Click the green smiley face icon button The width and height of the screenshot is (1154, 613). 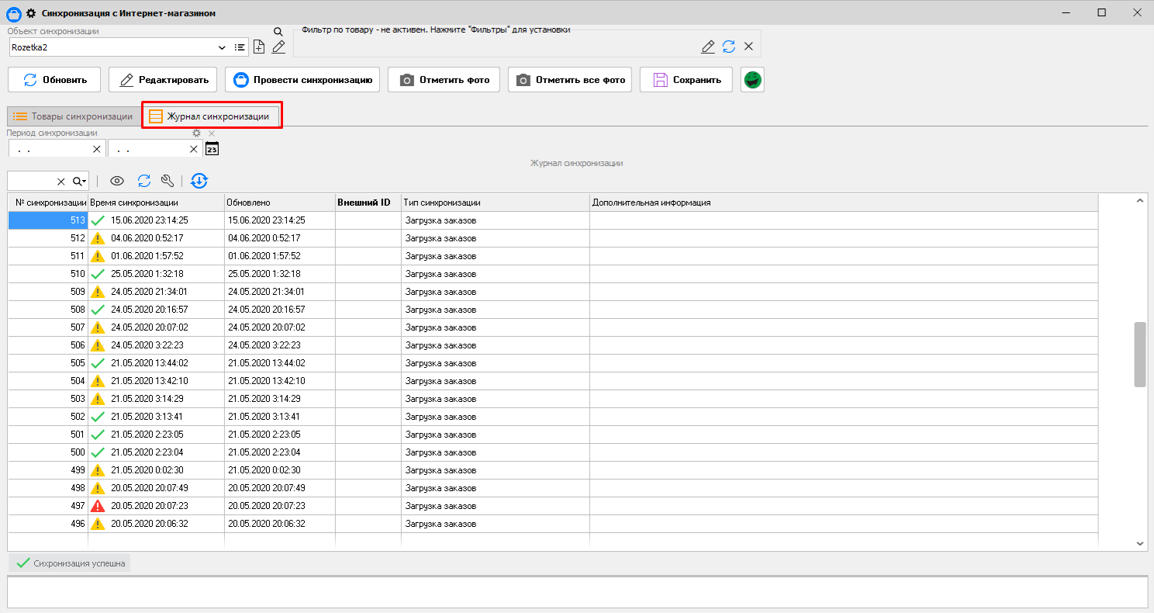point(752,80)
